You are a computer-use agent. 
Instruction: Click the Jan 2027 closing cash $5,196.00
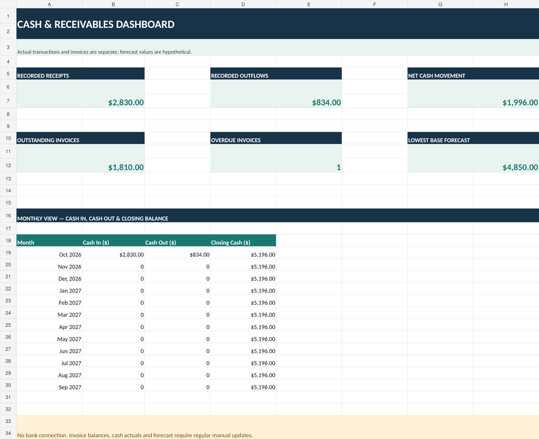click(243, 289)
